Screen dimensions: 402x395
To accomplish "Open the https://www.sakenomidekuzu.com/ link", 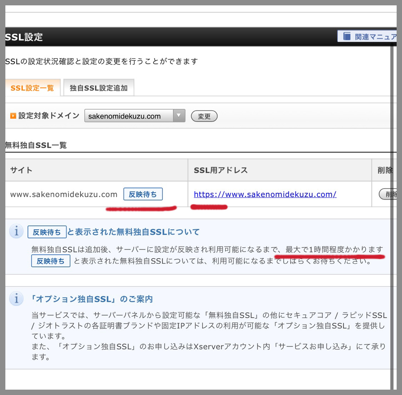I will pos(265,194).
